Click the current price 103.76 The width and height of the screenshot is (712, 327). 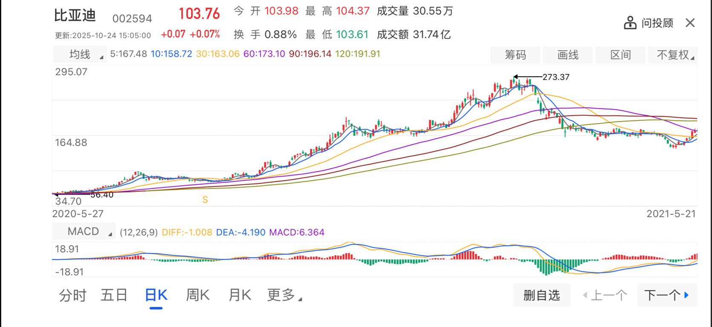click(x=199, y=14)
